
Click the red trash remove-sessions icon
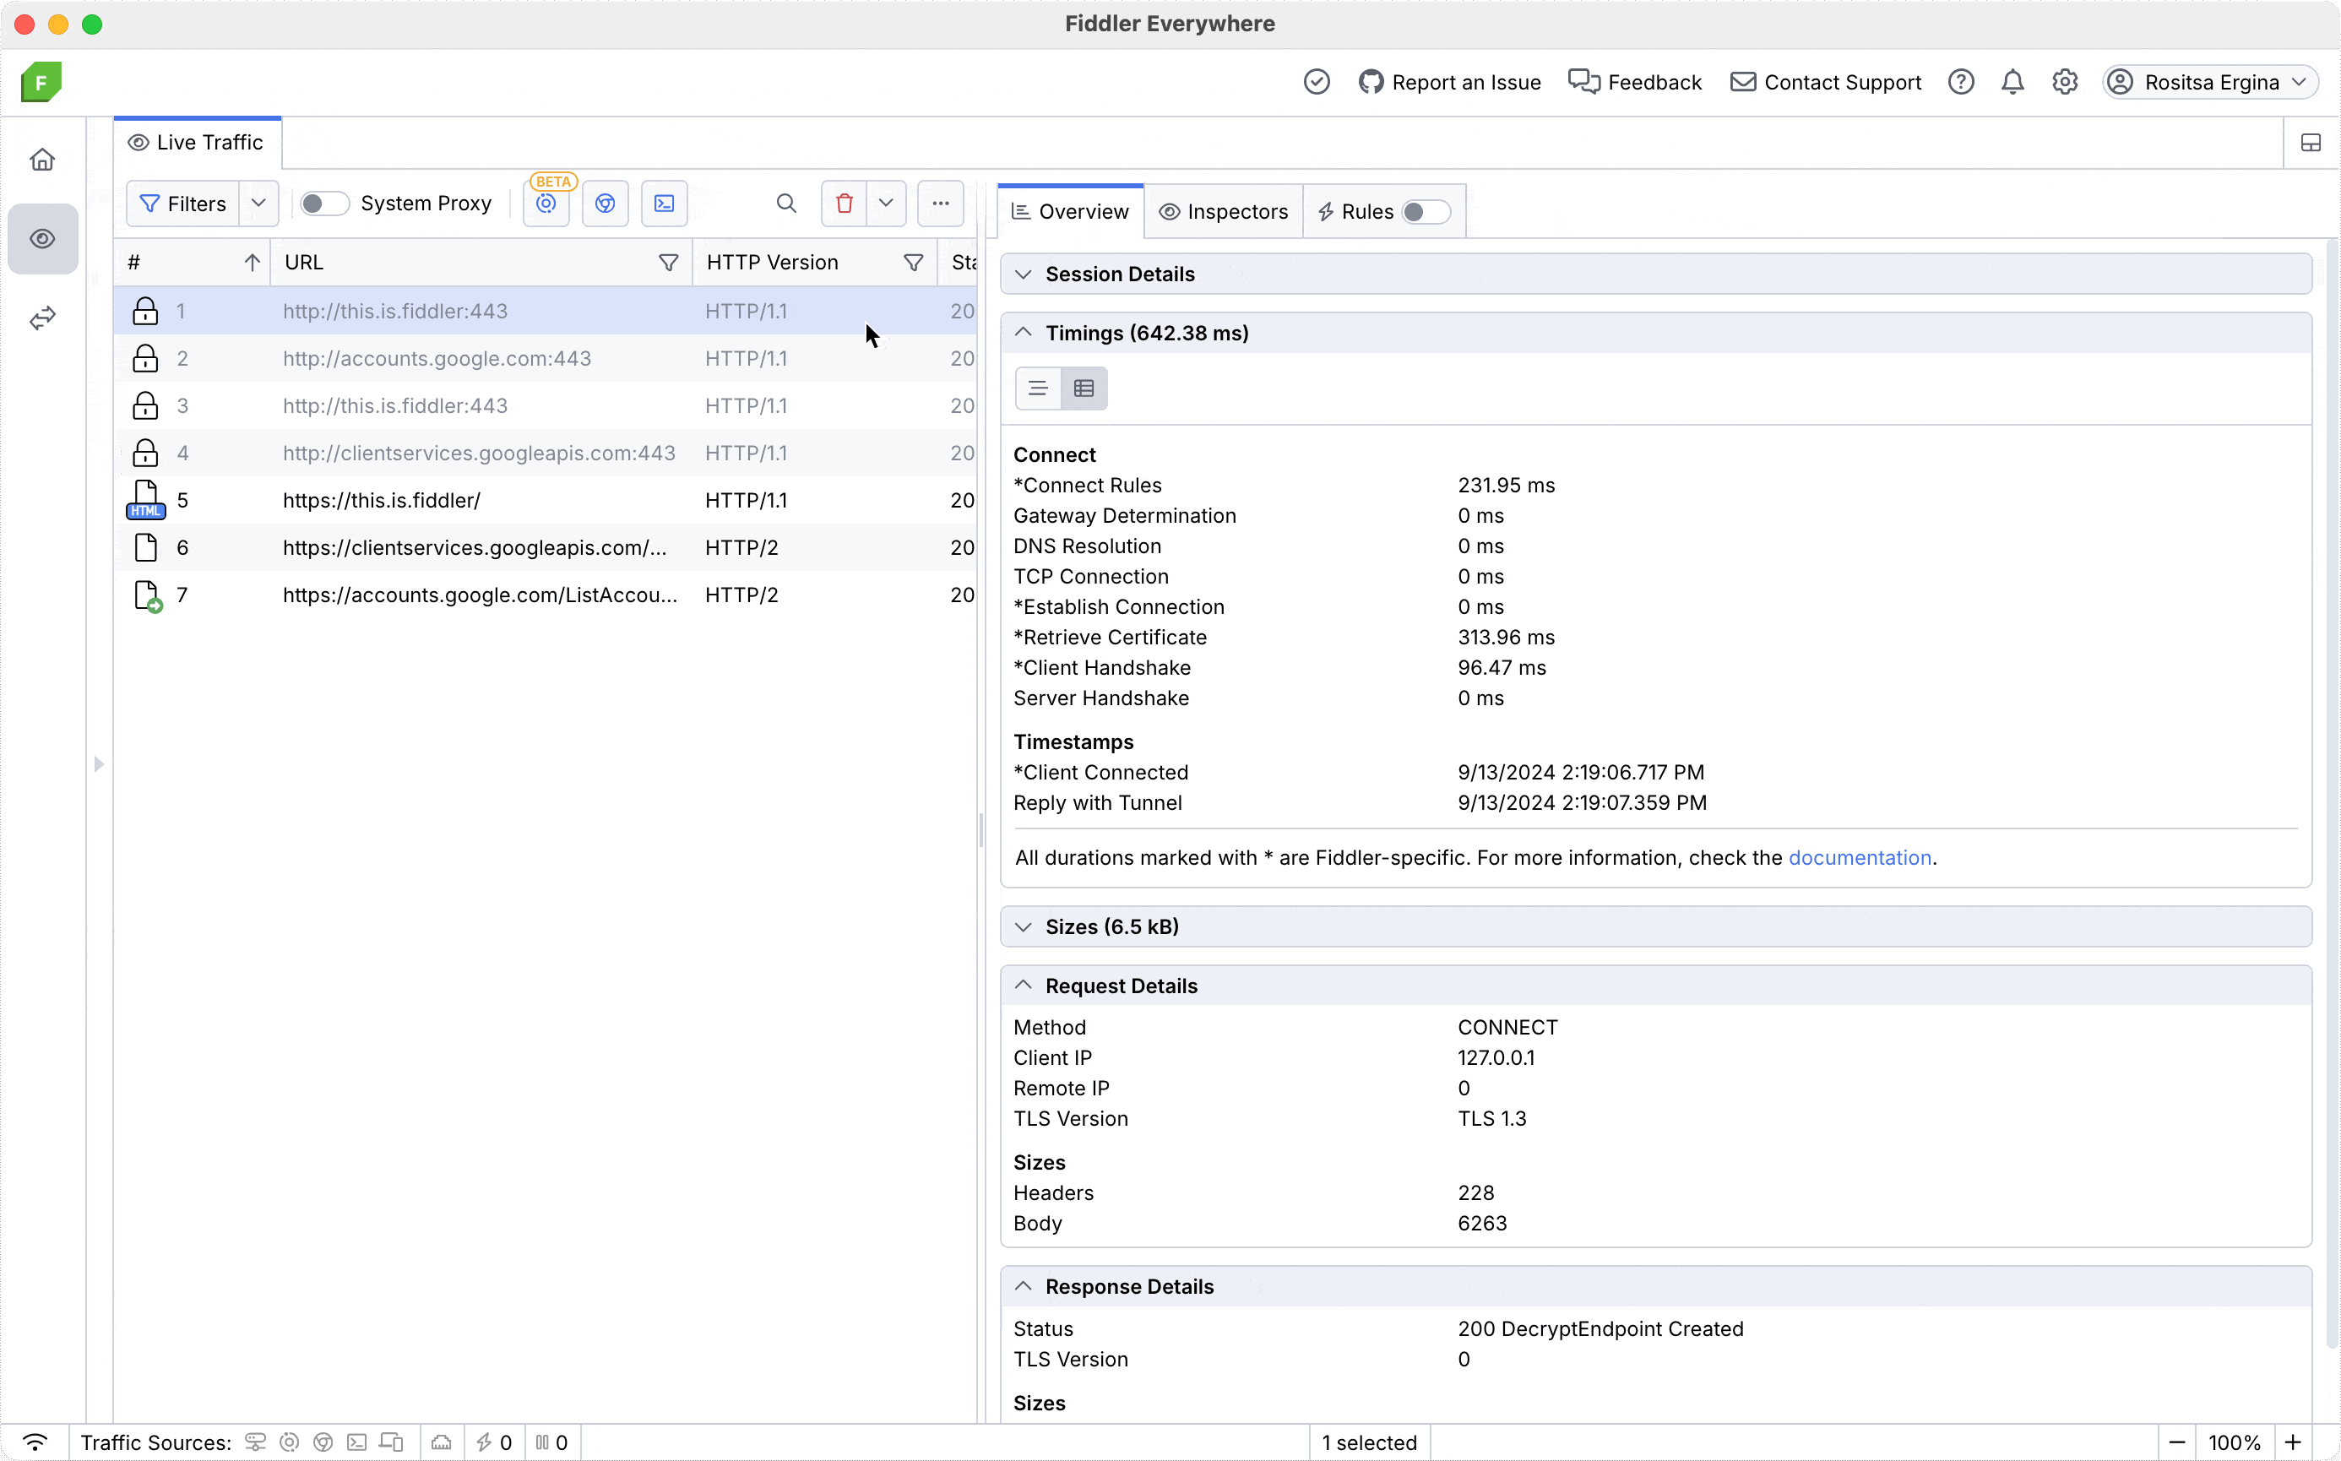[x=845, y=204]
